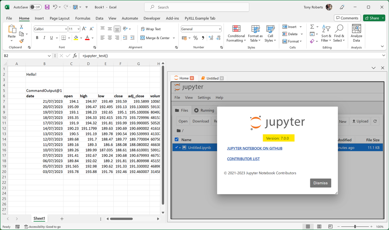The width and height of the screenshot is (389, 230).
Task: Click the Undo arrow icon
Action: pyautogui.click(x=55, y=7)
